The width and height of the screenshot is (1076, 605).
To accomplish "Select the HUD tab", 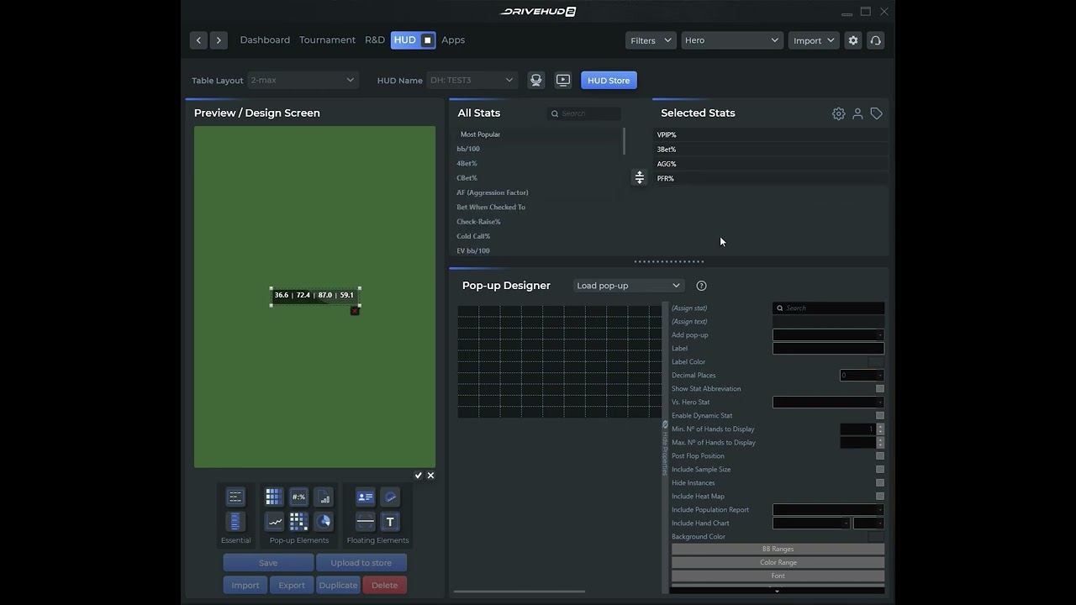I will [x=405, y=40].
